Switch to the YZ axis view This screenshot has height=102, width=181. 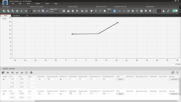(39, 11)
